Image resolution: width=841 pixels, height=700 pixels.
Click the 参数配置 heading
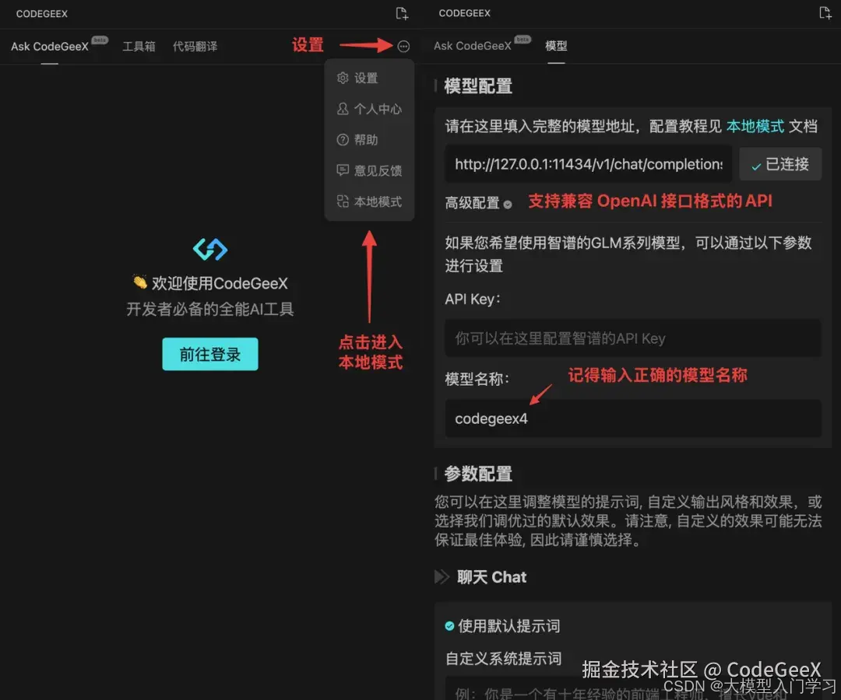[x=478, y=474]
